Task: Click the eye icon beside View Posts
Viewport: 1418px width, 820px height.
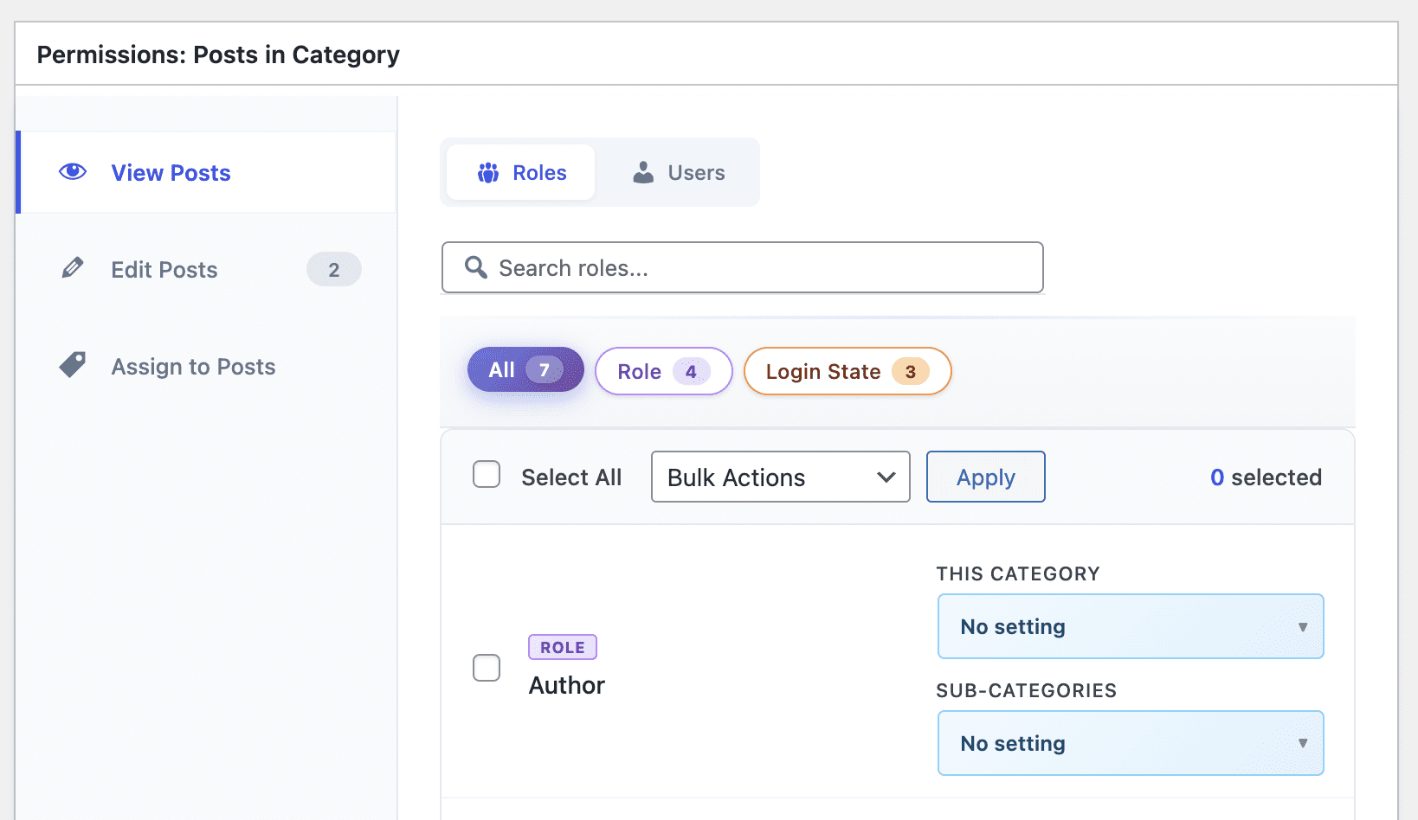Action: tap(73, 172)
